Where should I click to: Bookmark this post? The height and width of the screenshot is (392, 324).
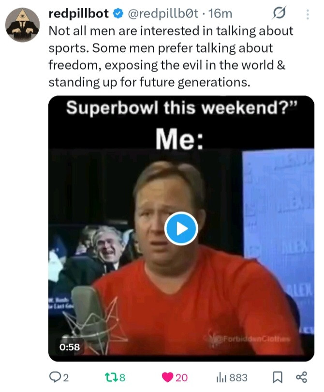[x=277, y=377]
